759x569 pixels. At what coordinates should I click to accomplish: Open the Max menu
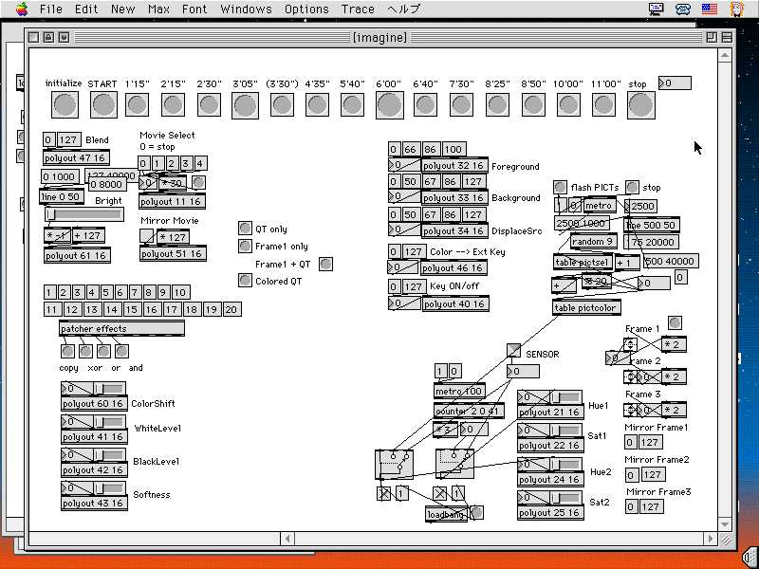pos(158,9)
